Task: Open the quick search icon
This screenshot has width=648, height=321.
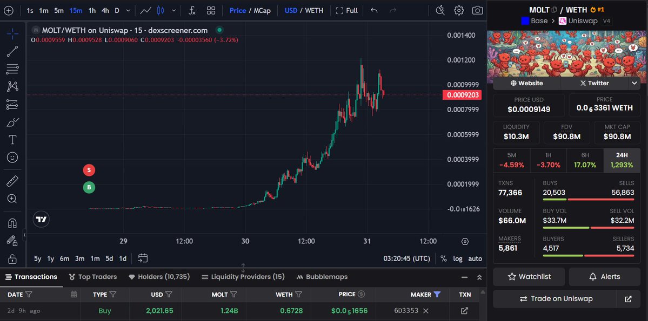Action: (440, 11)
